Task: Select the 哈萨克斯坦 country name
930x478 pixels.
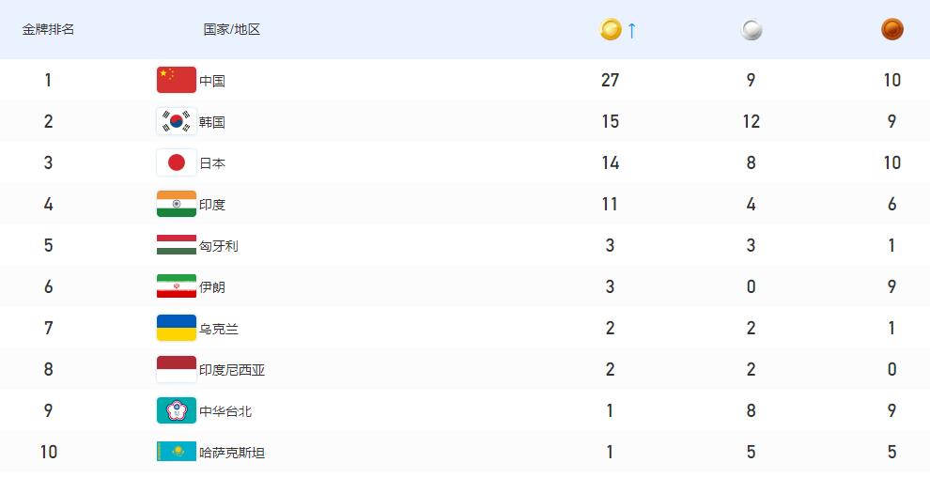Action: [232, 453]
